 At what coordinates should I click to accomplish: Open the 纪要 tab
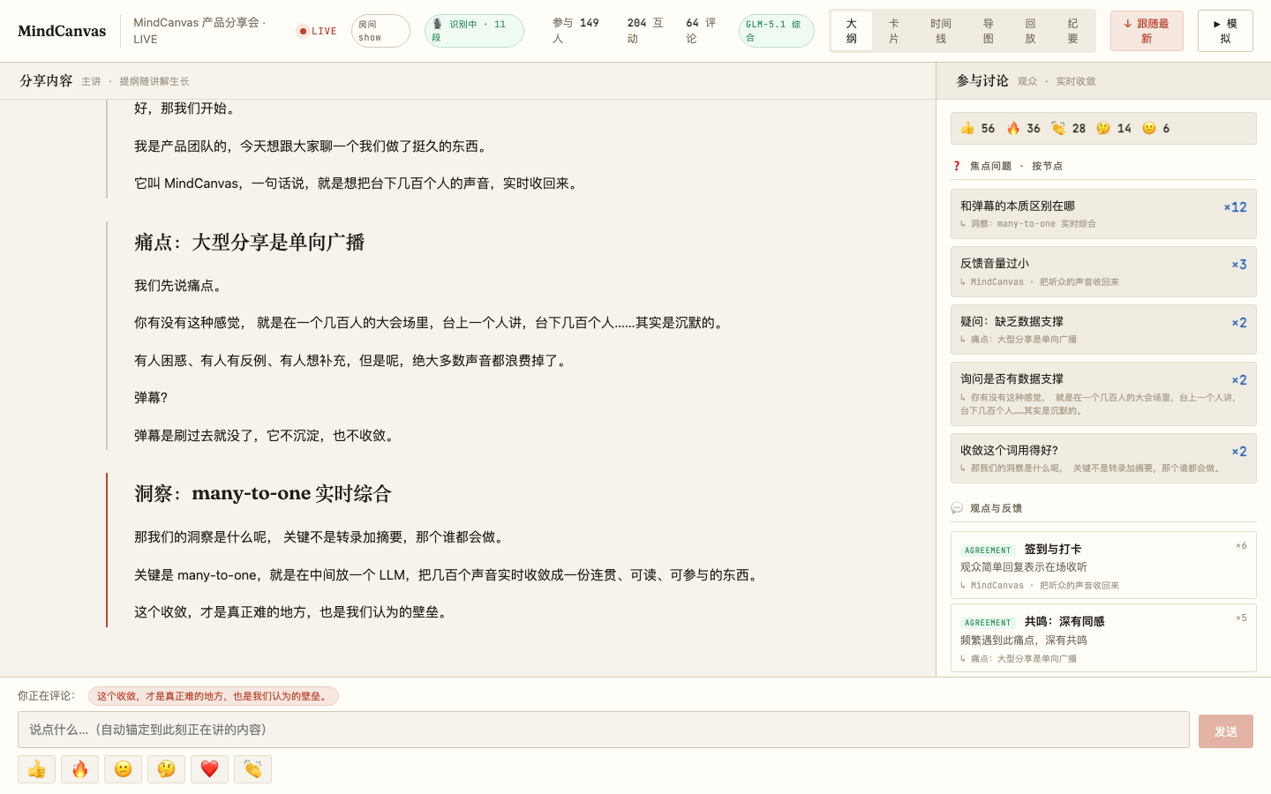1073,31
